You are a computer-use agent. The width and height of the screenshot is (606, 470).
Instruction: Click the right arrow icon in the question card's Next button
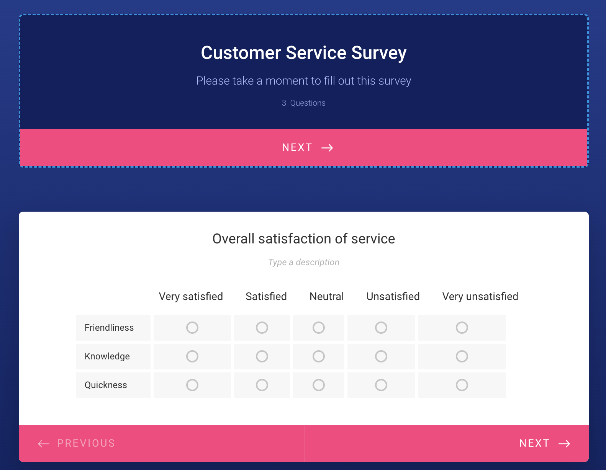point(564,444)
